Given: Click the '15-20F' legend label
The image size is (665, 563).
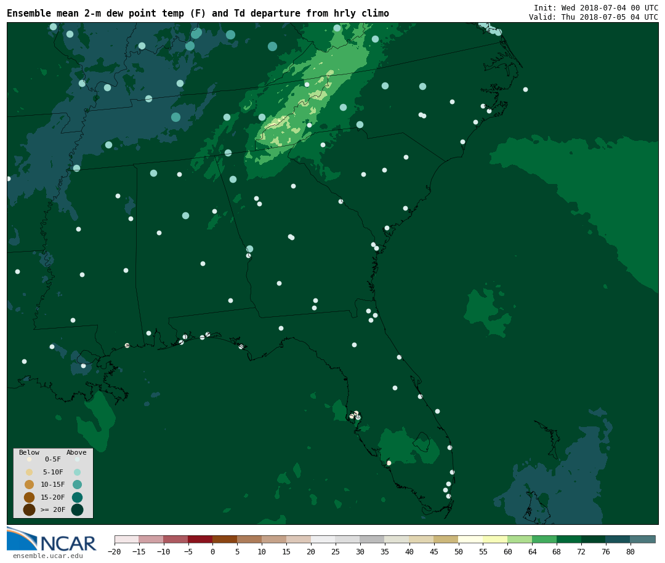Looking at the screenshot, I should (x=53, y=497).
